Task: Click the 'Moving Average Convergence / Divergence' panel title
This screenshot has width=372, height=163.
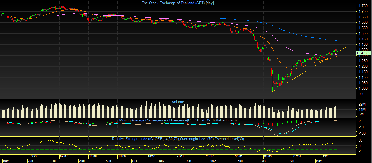Action: (178, 120)
